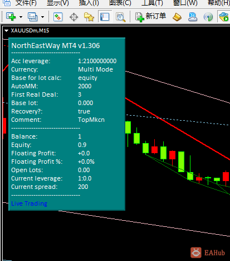This screenshot has height=261, width=230.
Task: Click the Base lot value 0.000
Action: 85,103
